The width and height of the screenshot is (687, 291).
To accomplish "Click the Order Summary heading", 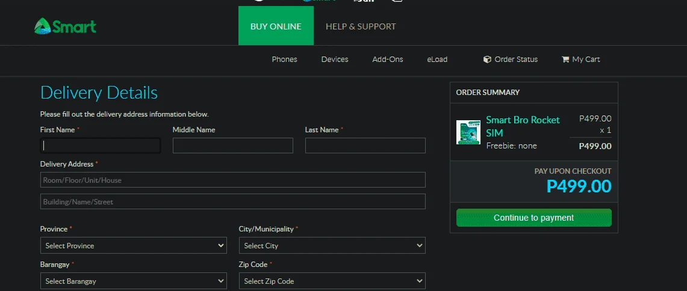I will click(x=488, y=93).
